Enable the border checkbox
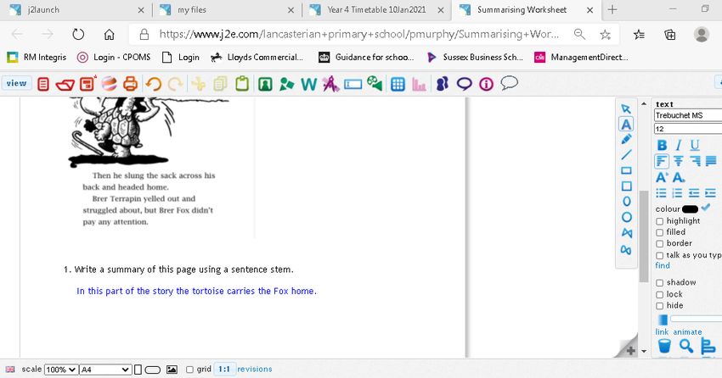The height and width of the screenshot is (378, 722). (659, 244)
